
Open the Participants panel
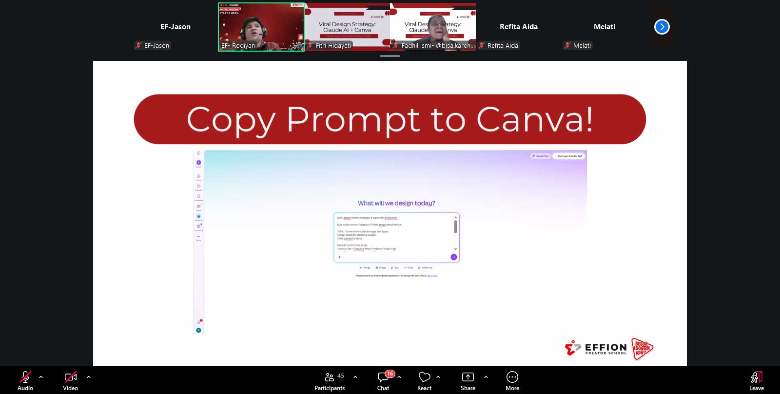click(x=330, y=381)
